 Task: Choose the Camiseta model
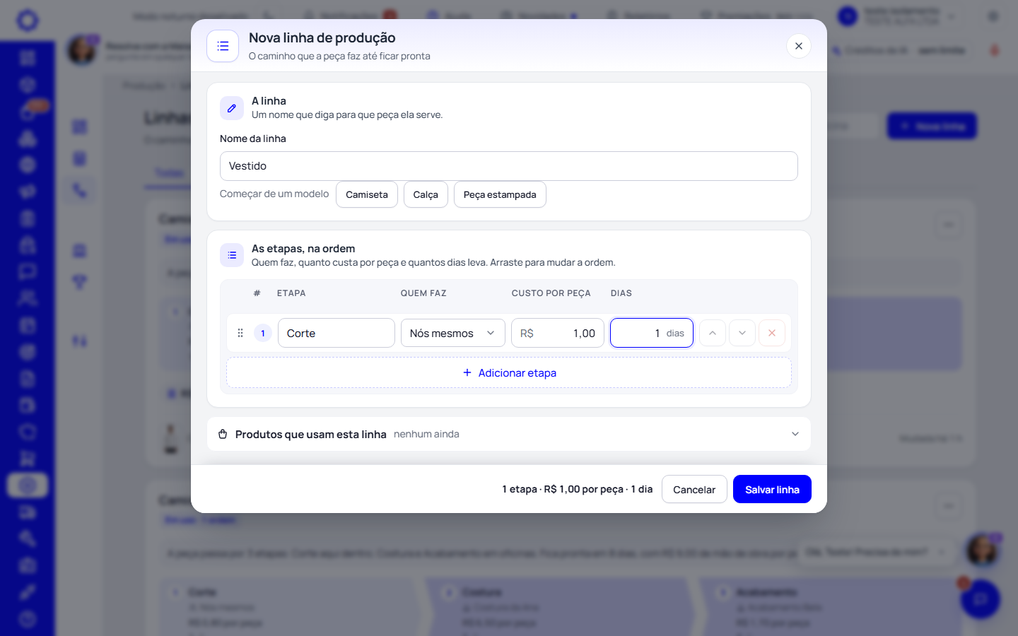367,194
